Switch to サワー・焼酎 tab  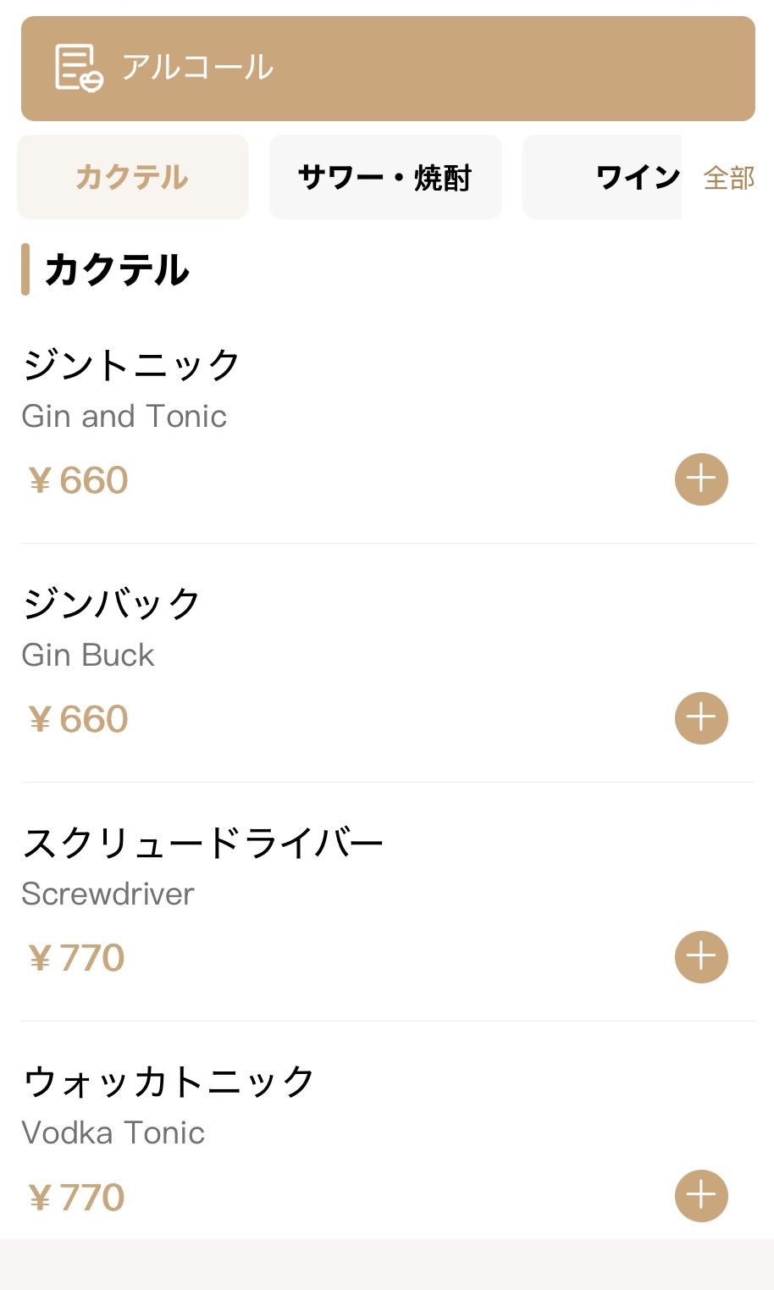[385, 177]
